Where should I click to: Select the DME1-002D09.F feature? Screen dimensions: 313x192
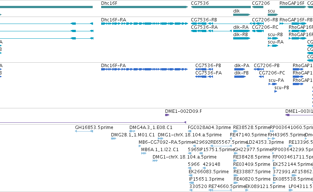(167, 115)
